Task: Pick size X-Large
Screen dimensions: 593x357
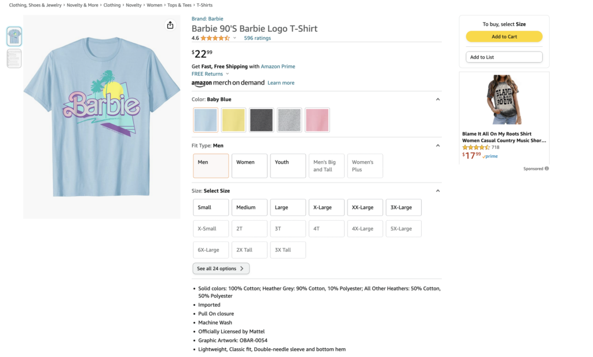Action: point(327,207)
